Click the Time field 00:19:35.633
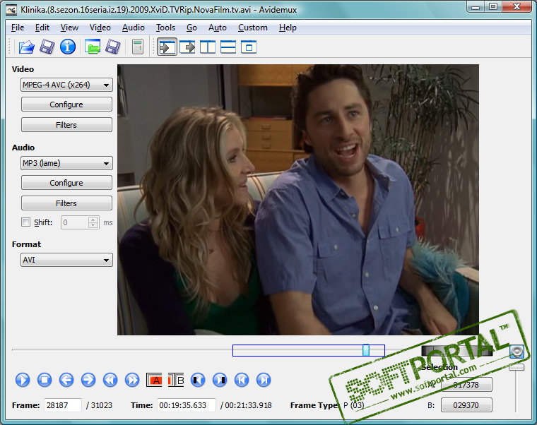The height and width of the screenshot is (425, 537). (x=187, y=405)
